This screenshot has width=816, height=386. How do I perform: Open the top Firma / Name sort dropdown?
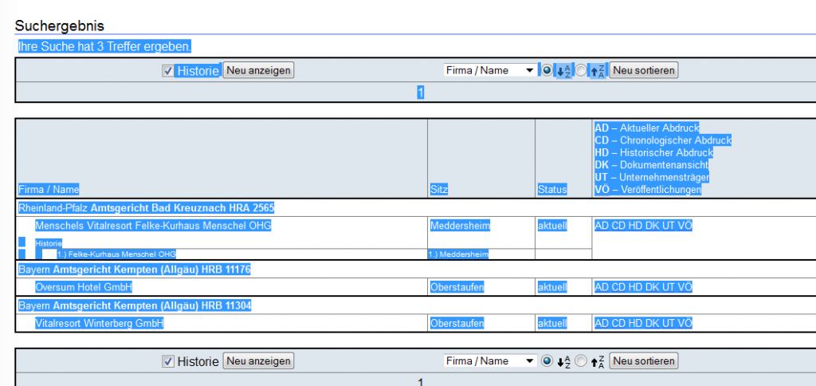pyautogui.click(x=489, y=70)
